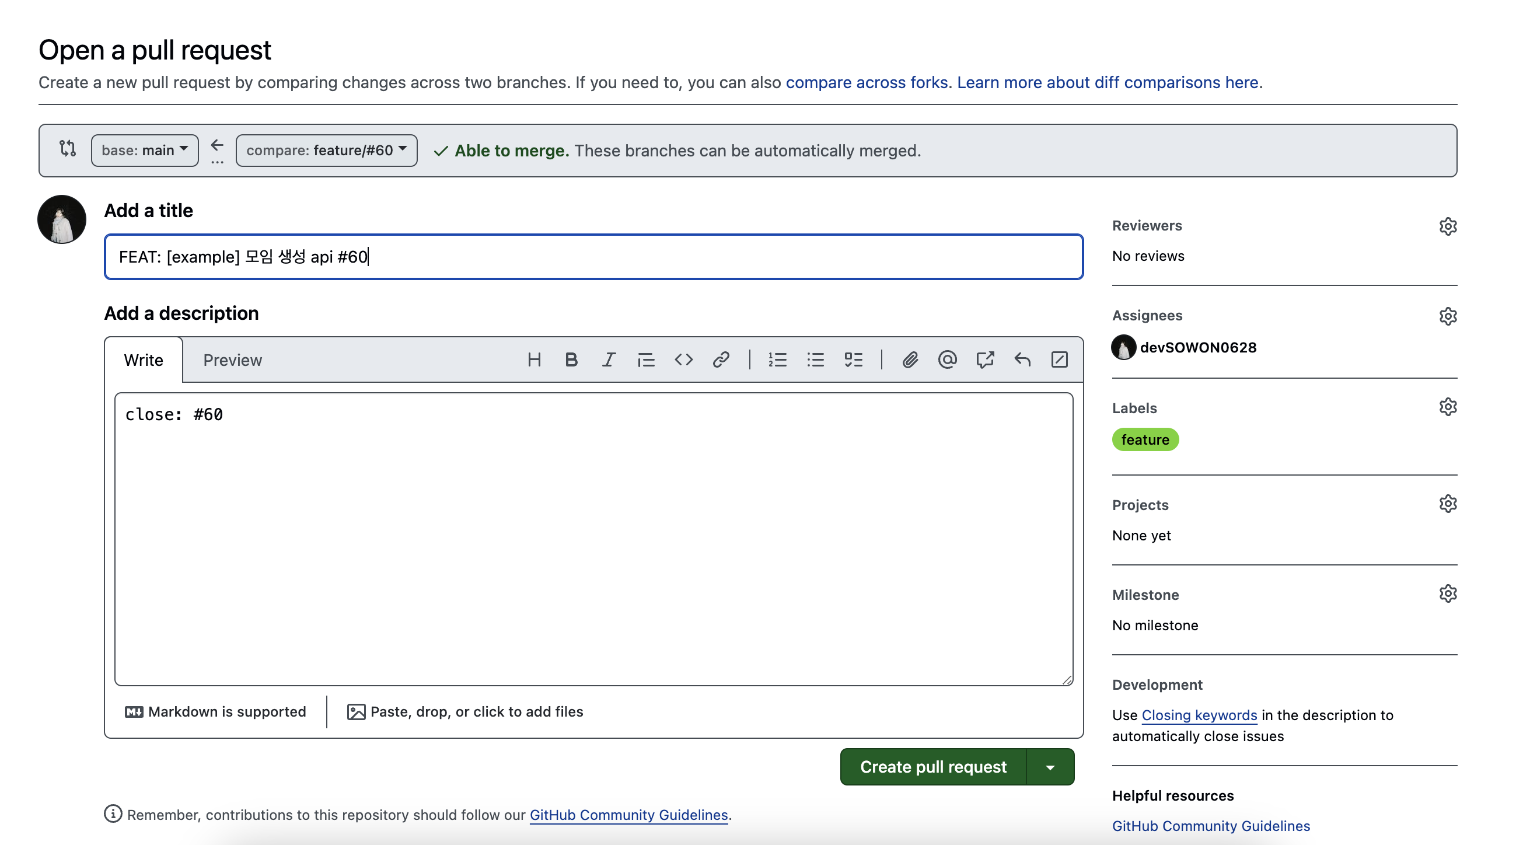Click the description textarea resize handle

(x=1067, y=680)
